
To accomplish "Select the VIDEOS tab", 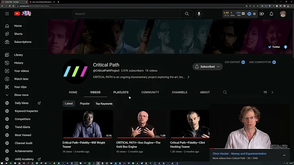I will click(95, 92).
